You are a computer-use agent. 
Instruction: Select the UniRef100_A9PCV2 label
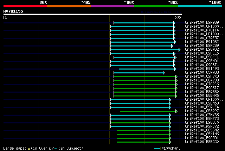coord(202,127)
